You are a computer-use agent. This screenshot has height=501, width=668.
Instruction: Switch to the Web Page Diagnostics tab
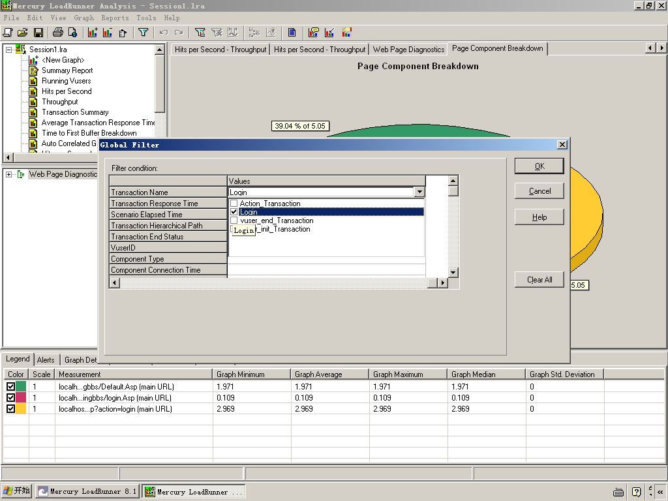click(408, 50)
